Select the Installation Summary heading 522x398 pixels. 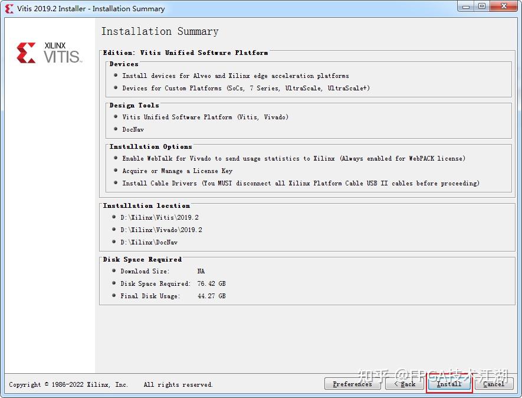pos(160,31)
